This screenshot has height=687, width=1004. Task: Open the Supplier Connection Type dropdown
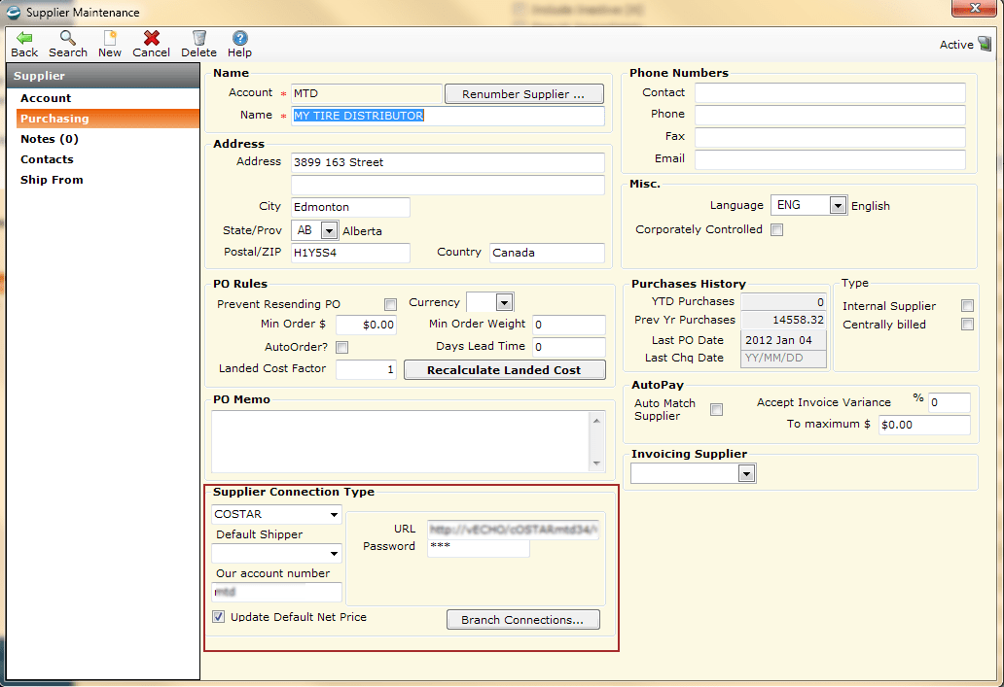(337, 514)
